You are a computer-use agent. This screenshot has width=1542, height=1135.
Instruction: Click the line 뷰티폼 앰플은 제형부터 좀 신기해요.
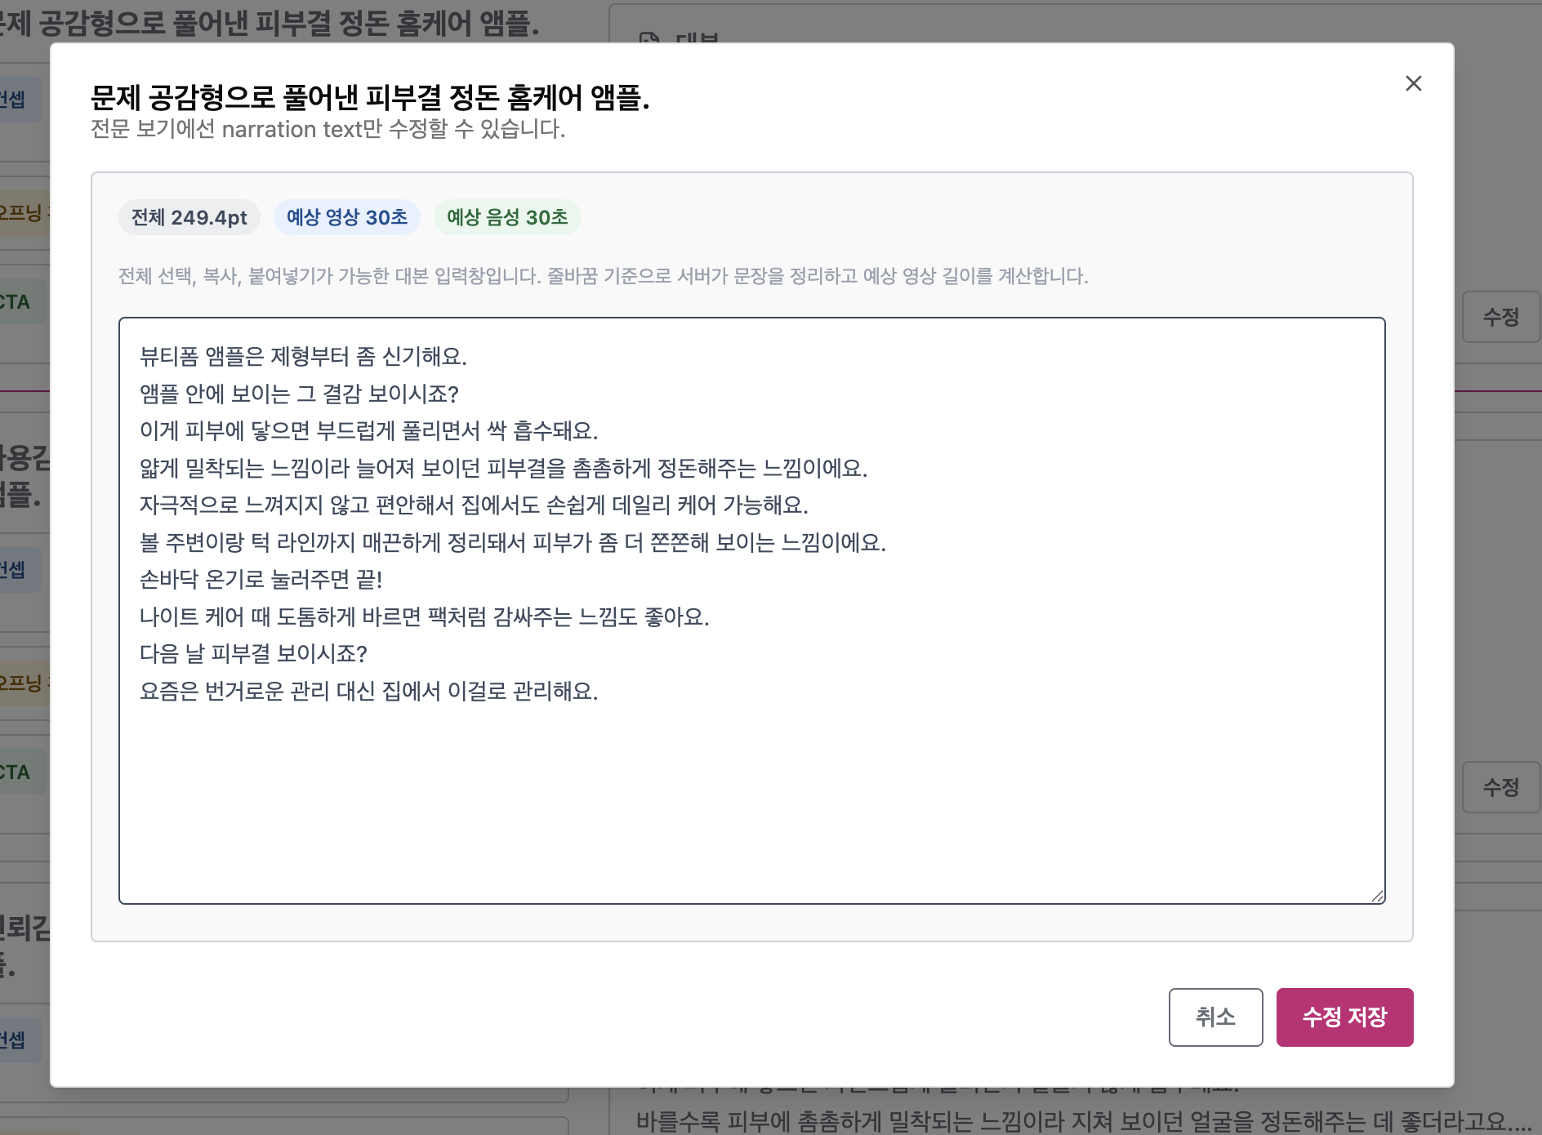click(x=303, y=356)
